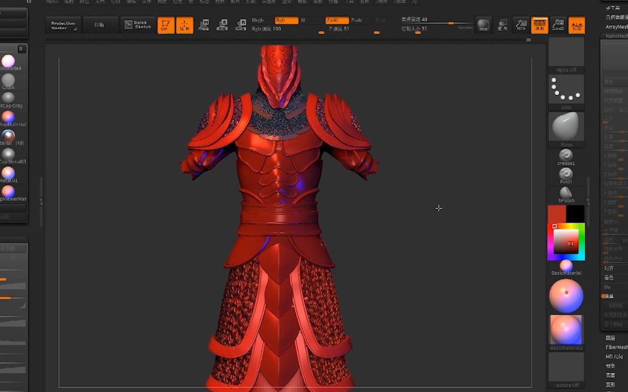Choose the Dots stroke type
Image resolution: width=628 pixels, height=392 pixels.
click(566, 89)
